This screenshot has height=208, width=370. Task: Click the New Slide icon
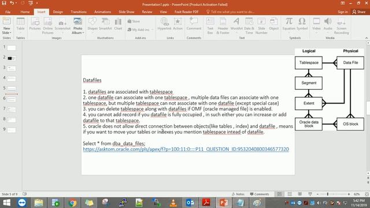pos(6,21)
